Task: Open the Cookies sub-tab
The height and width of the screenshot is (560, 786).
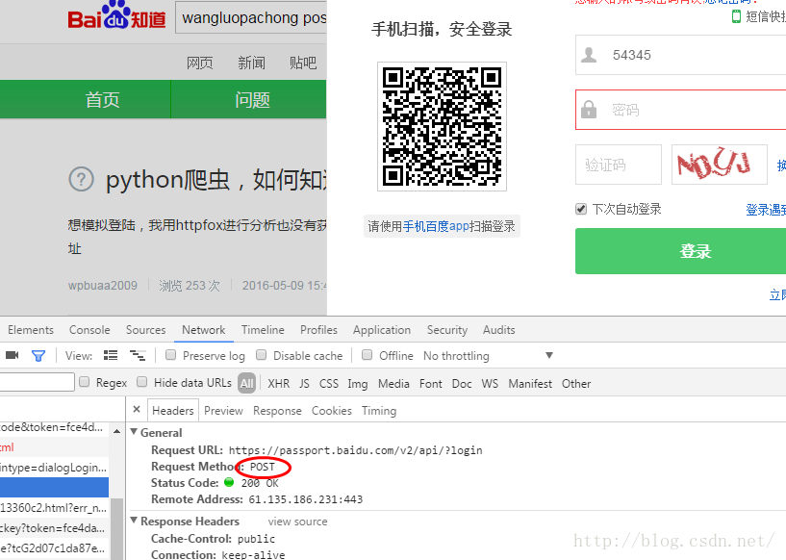Action: tap(332, 411)
